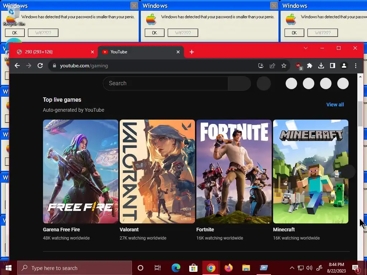Screen dimensions: 367x275
Task: Open the Garena Free Fire thumbnail
Action: (81, 172)
